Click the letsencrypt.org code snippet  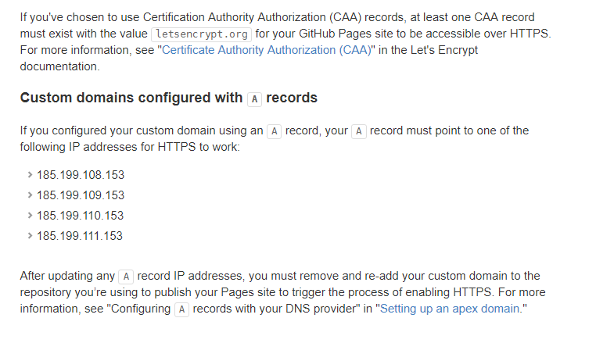(x=202, y=34)
